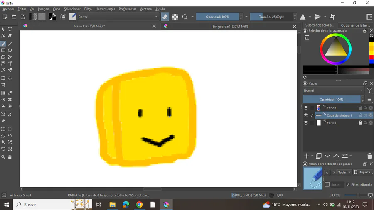Open the Todas tag filter dropdown
Screen dimensions: 374x210
tap(344, 172)
